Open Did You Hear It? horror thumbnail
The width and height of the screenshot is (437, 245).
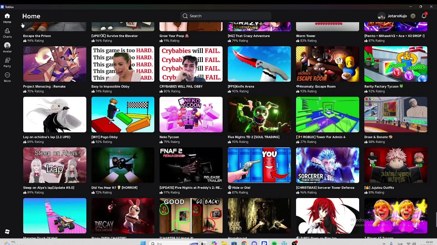coord(123,165)
